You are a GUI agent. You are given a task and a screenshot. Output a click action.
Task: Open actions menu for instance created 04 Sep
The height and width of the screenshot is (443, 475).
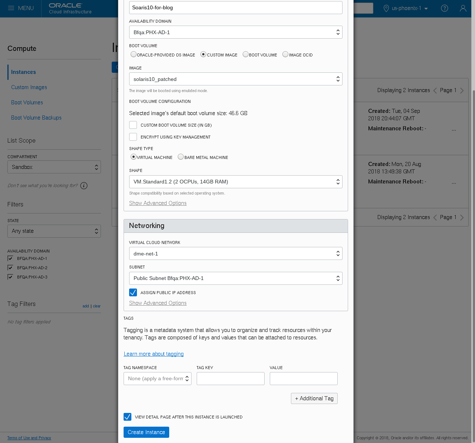click(454, 130)
